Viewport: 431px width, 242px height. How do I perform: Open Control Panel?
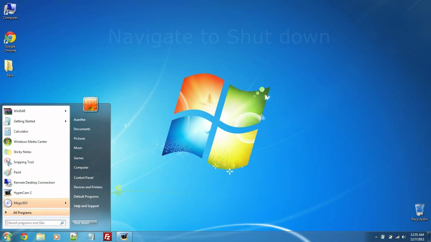[84, 177]
